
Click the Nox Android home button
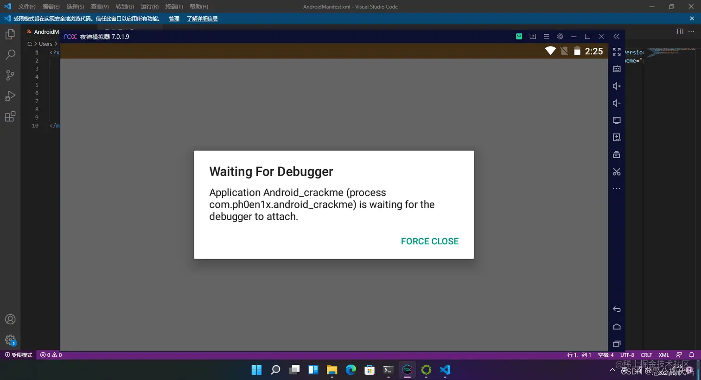coord(617,327)
